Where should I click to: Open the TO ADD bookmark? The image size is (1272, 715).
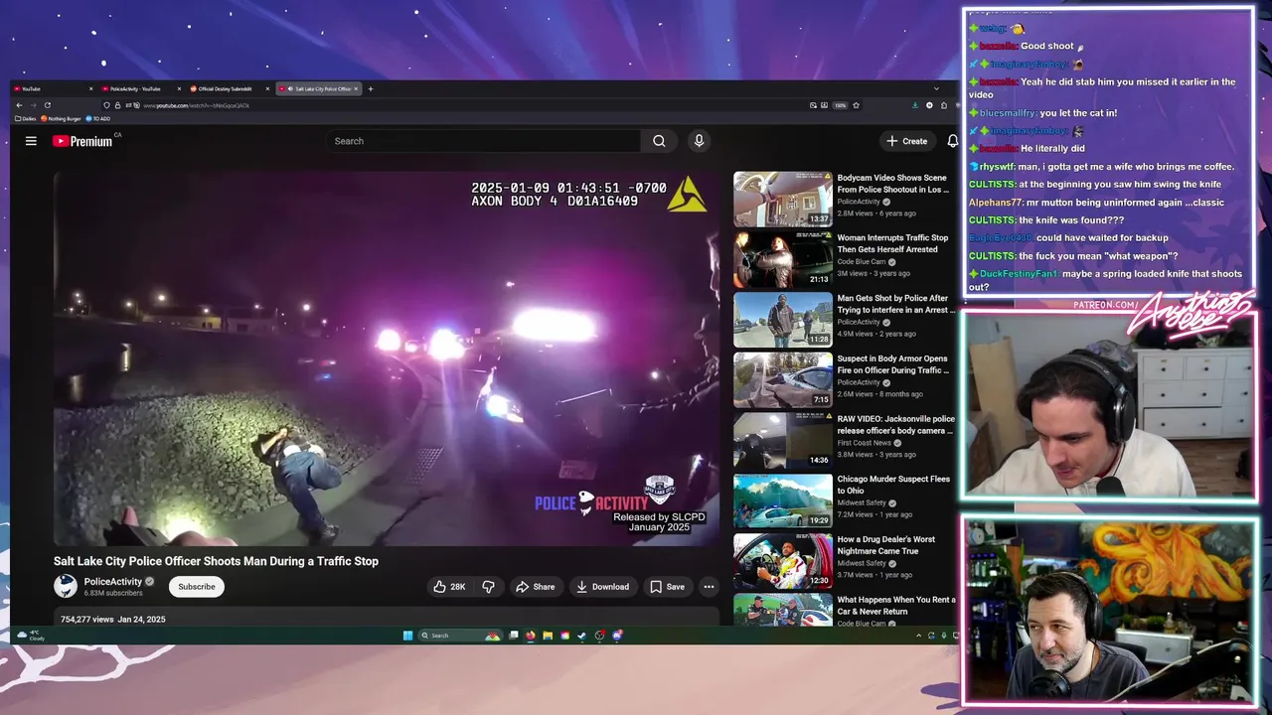[98, 118]
